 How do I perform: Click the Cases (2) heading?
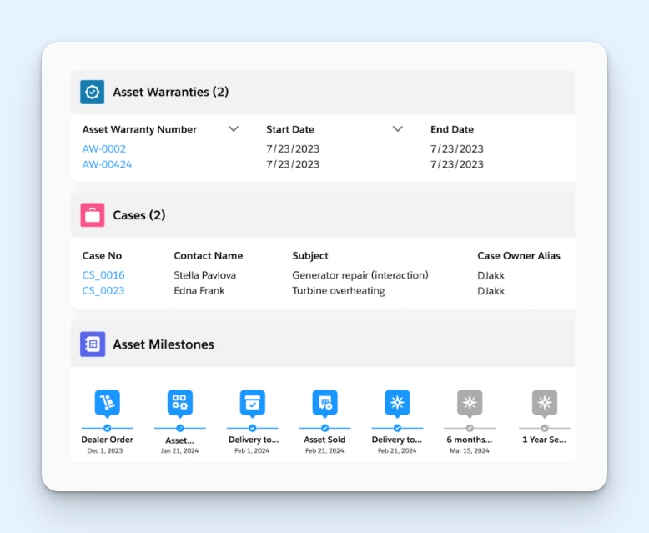pos(139,215)
